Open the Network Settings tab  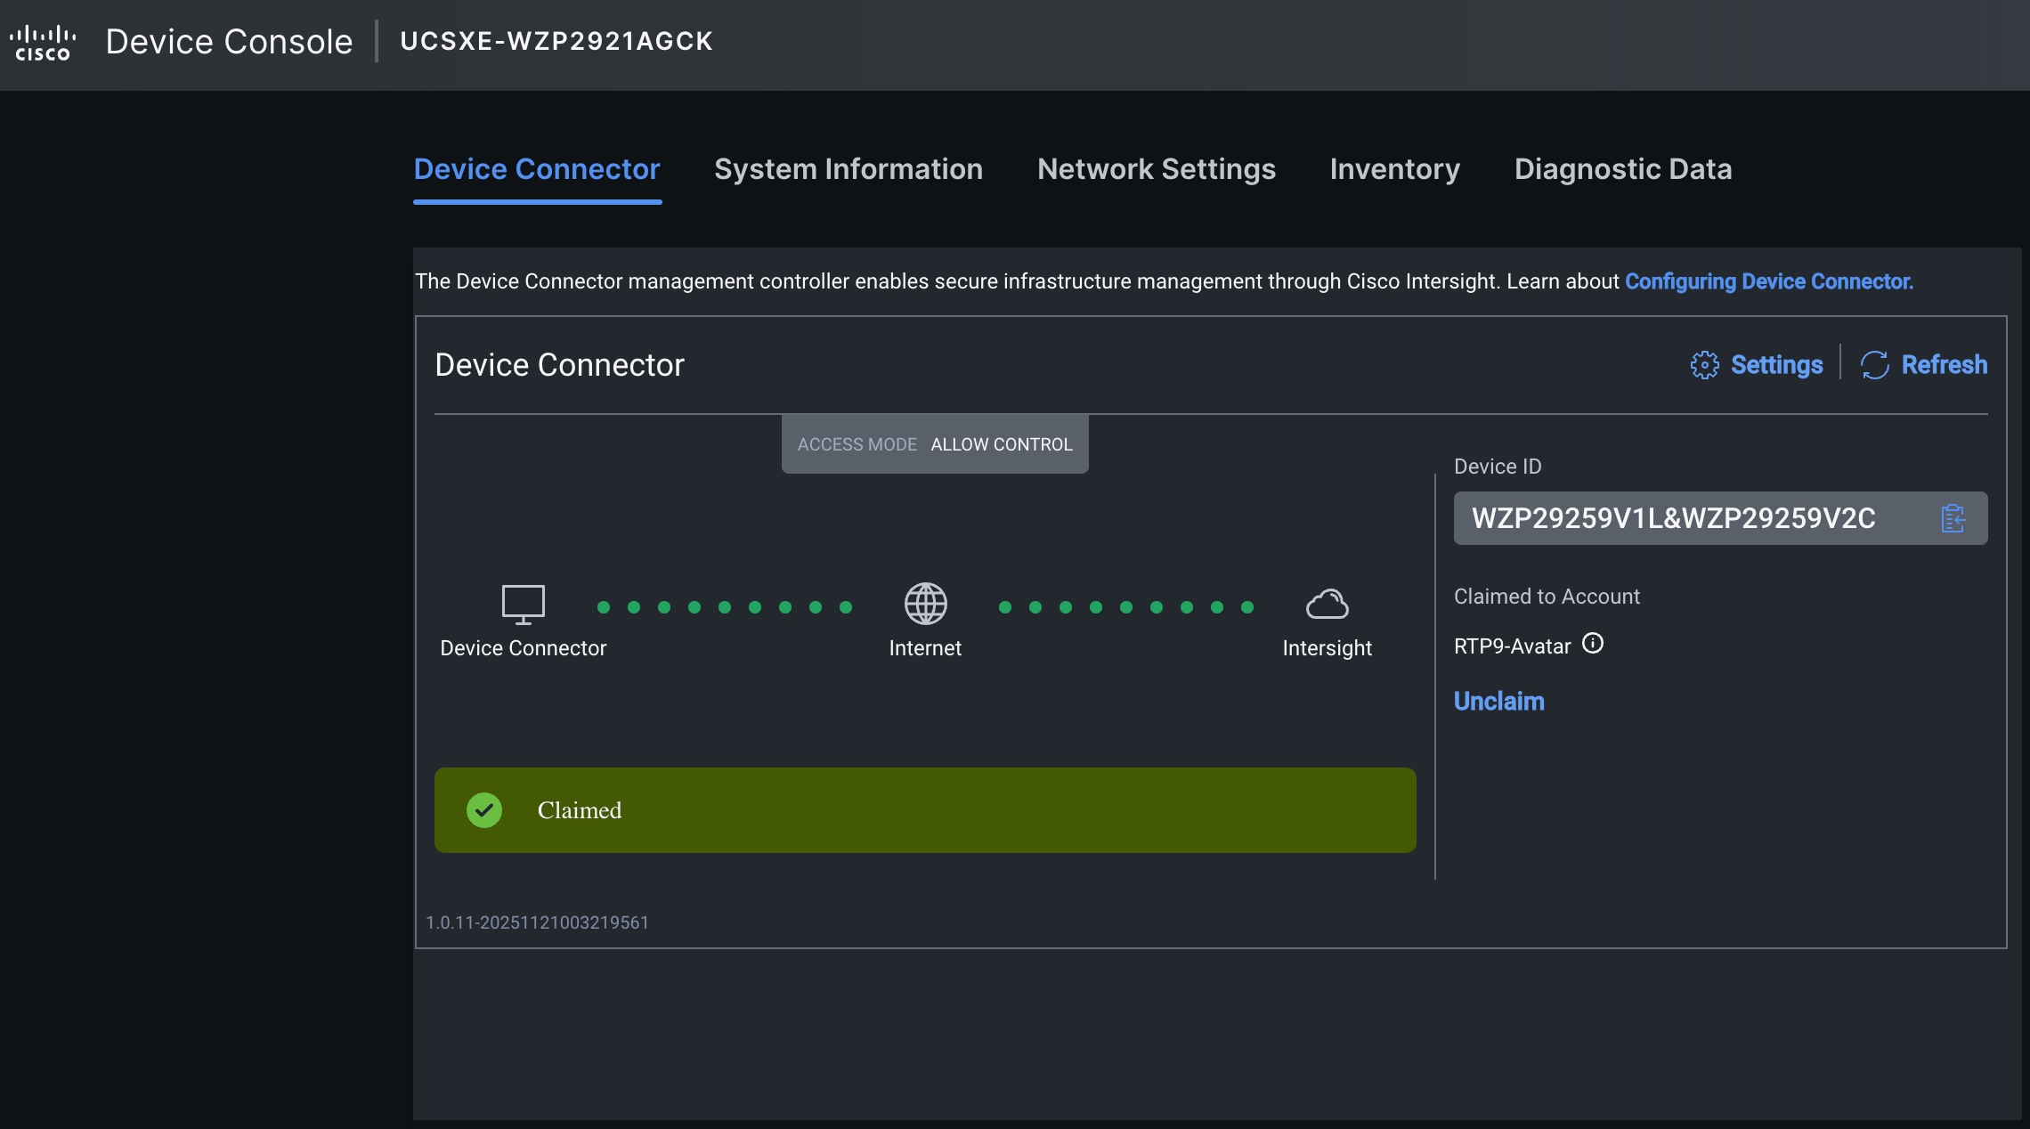click(x=1157, y=169)
